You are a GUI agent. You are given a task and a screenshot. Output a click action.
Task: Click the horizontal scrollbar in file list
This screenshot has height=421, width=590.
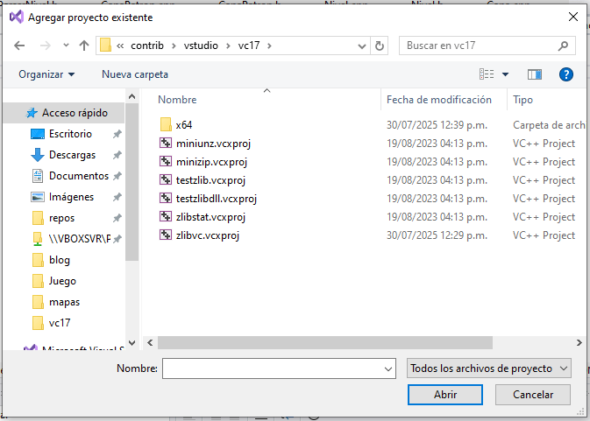[x=351, y=343]
